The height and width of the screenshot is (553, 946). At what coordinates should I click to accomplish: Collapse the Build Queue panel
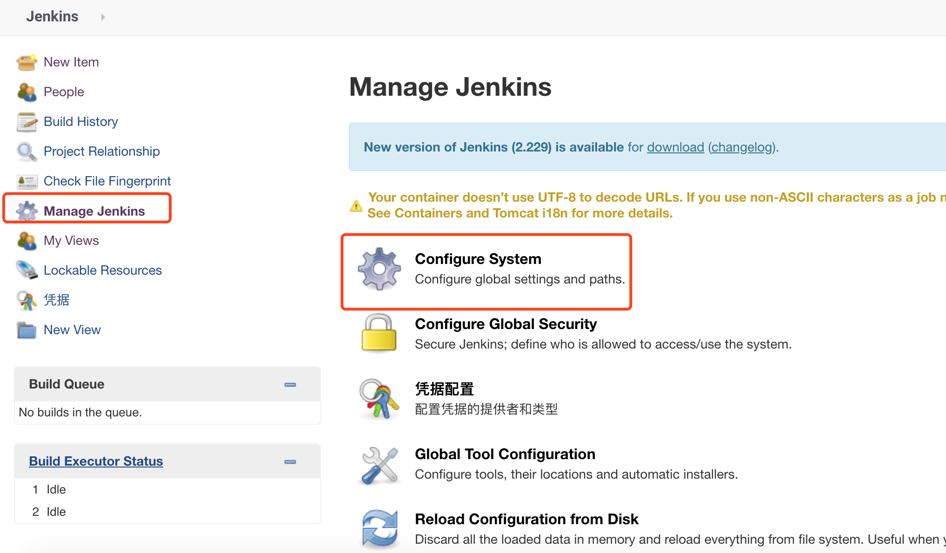pos(290,385)
